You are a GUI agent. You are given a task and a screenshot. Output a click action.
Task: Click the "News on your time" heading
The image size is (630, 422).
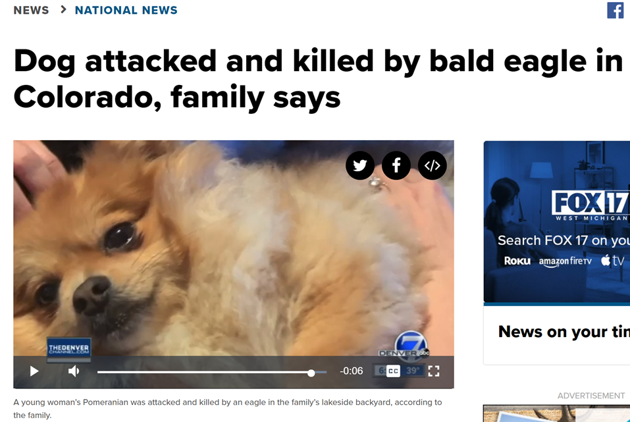click(564, 332)
